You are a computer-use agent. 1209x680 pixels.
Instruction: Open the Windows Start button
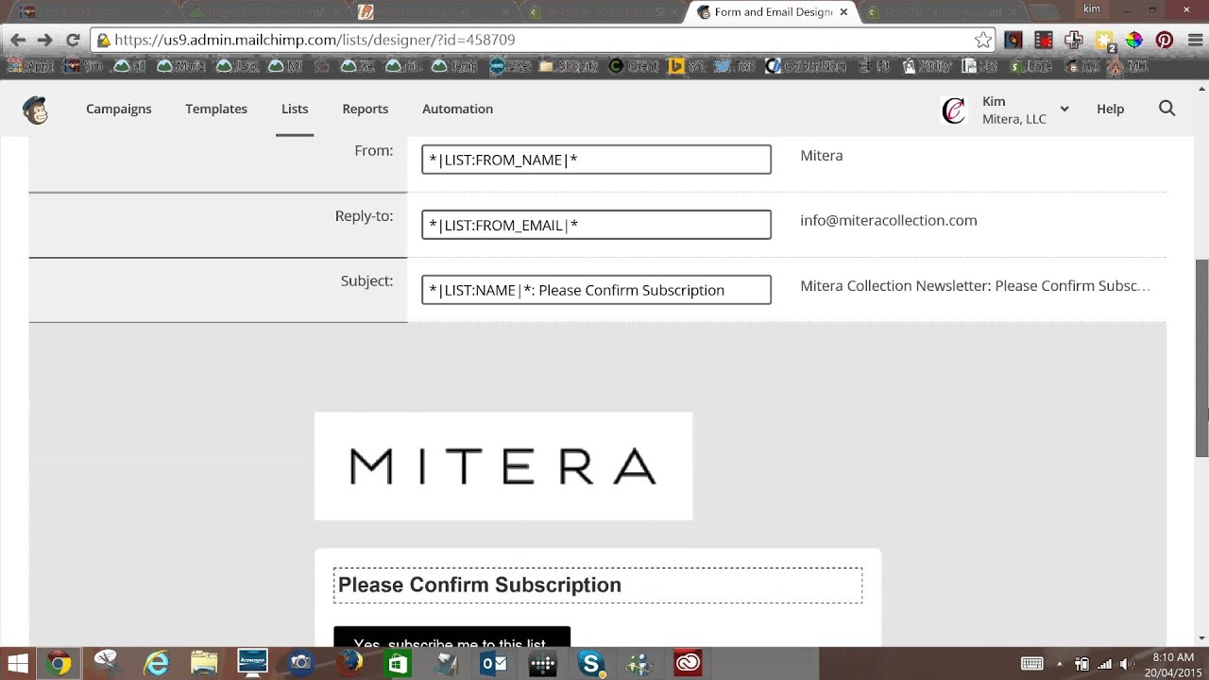(x=17, y=663)
